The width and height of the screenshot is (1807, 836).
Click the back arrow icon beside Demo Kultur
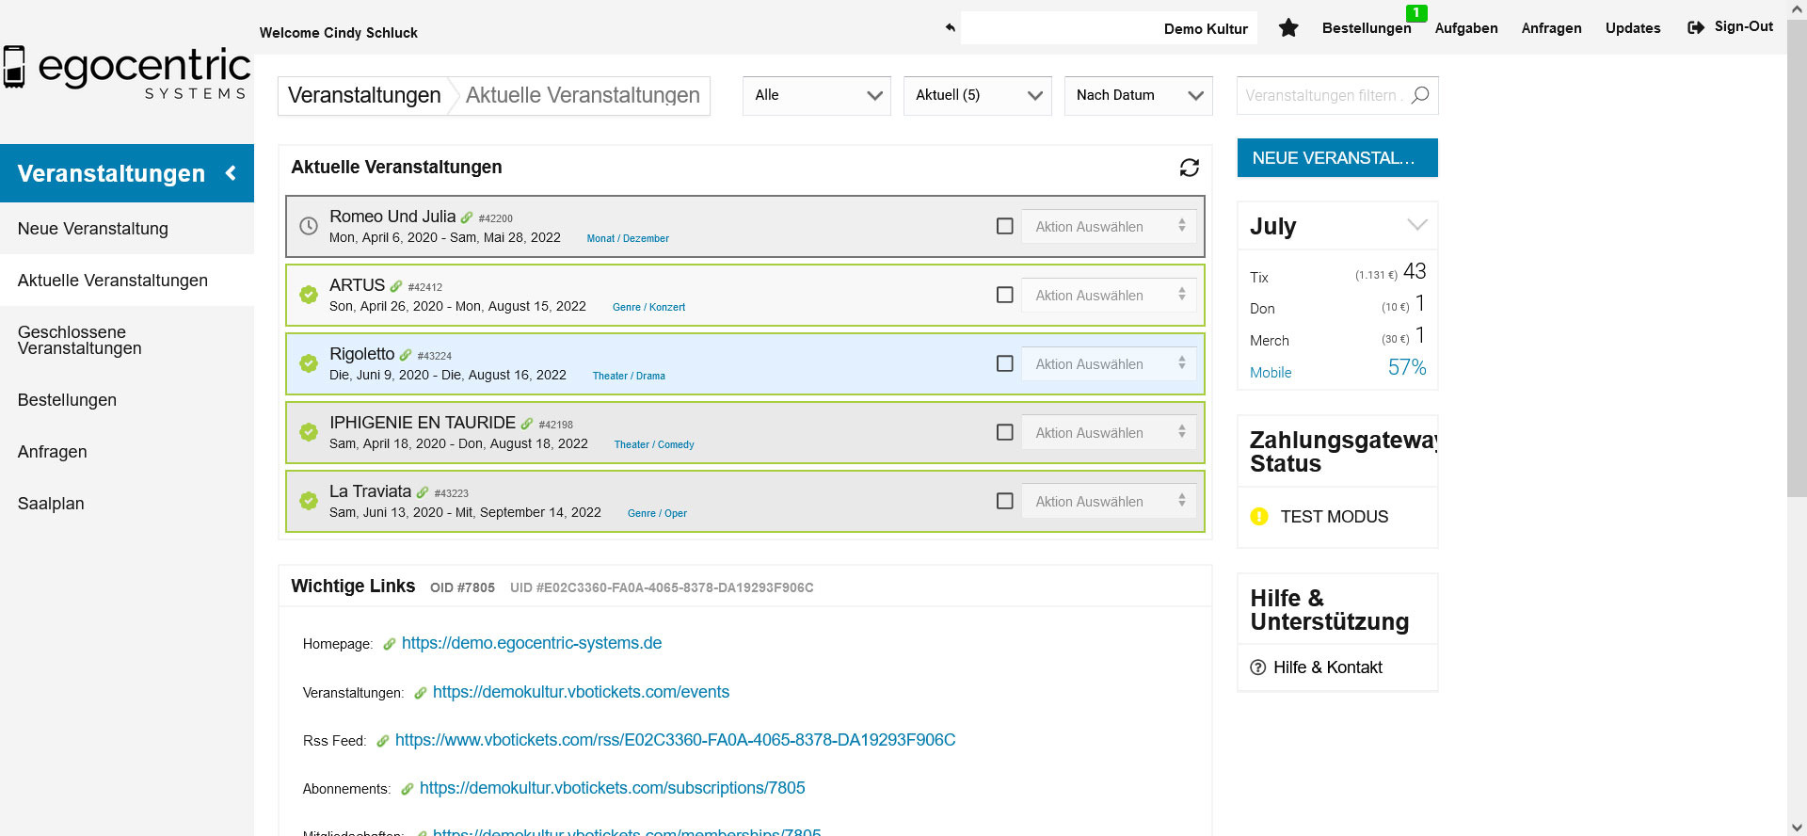pyautogui.click(x=950, y=28)
